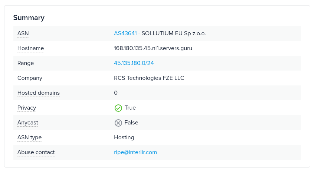Click the ripe@interlir.com abuse email link
This screenshot has height=172, width=315.
click(135, 152)
